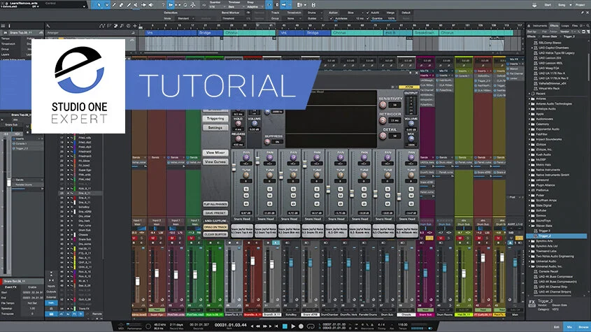Click the Hold knob in Trigger
Image resolution: width=591 pixels, height=332 pixels.
point(238,124)
